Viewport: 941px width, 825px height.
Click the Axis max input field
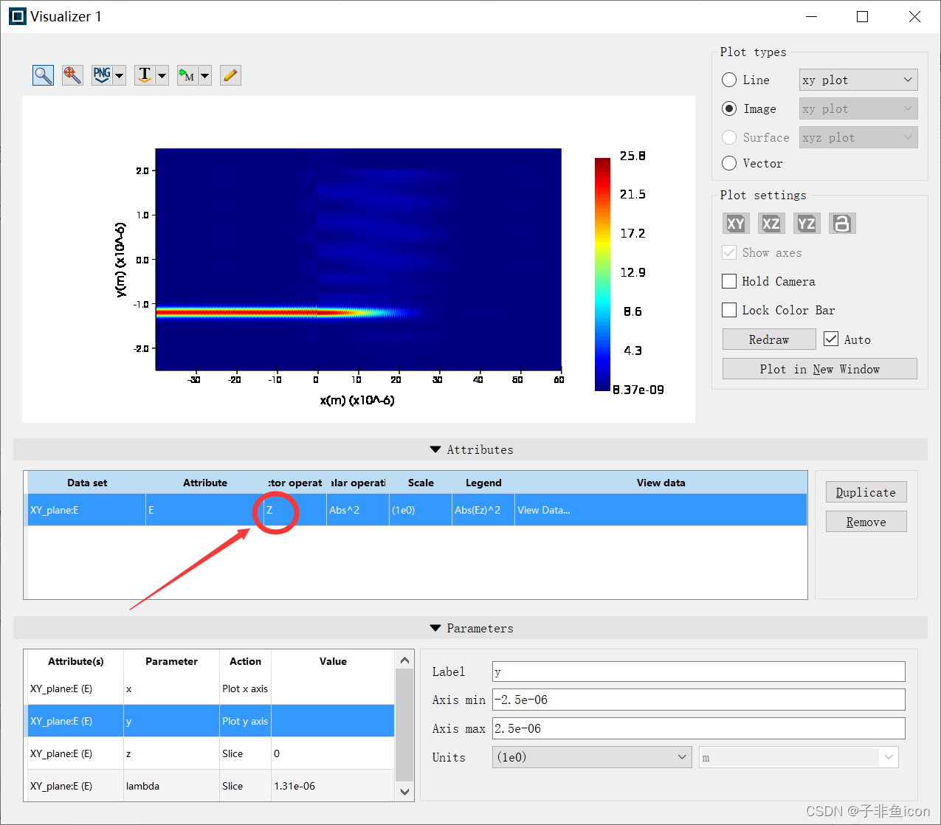(x=698, y=728)
